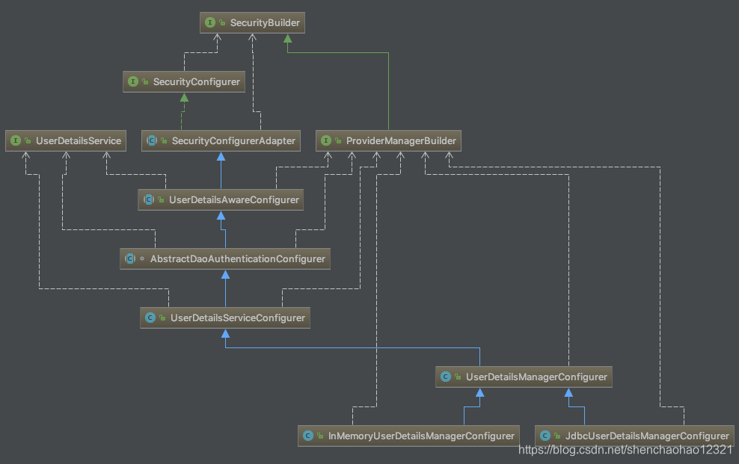Click the abstract class icon on AbstractDaoAuthenticationConfigurer
The height and width of the screenshot is (464, 739).
tap(129, 259)
